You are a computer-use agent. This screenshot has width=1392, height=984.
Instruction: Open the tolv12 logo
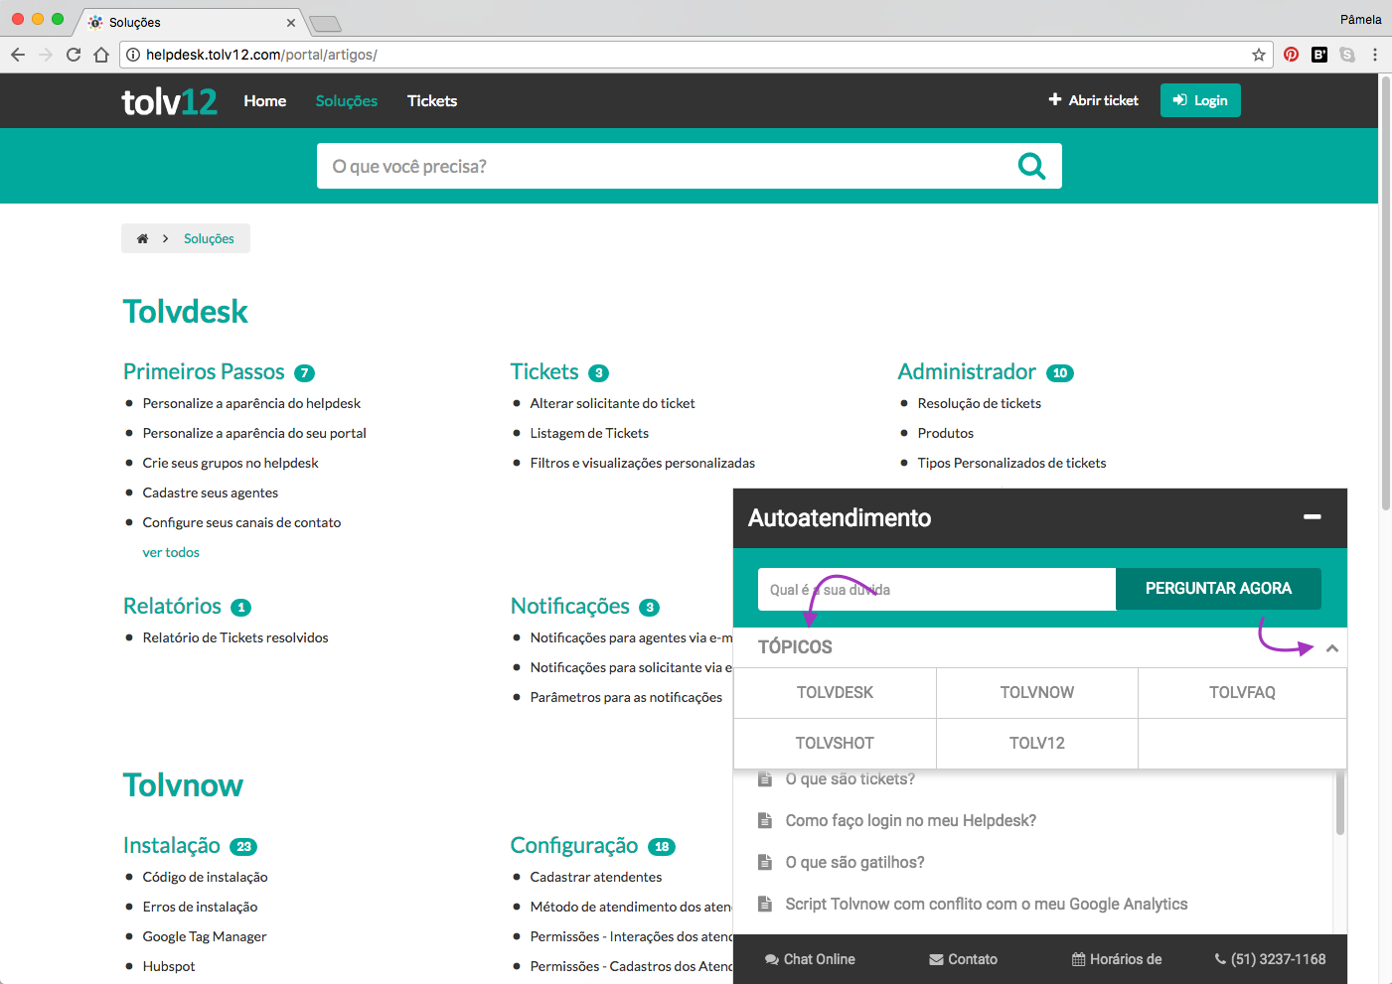coord(169,101)
